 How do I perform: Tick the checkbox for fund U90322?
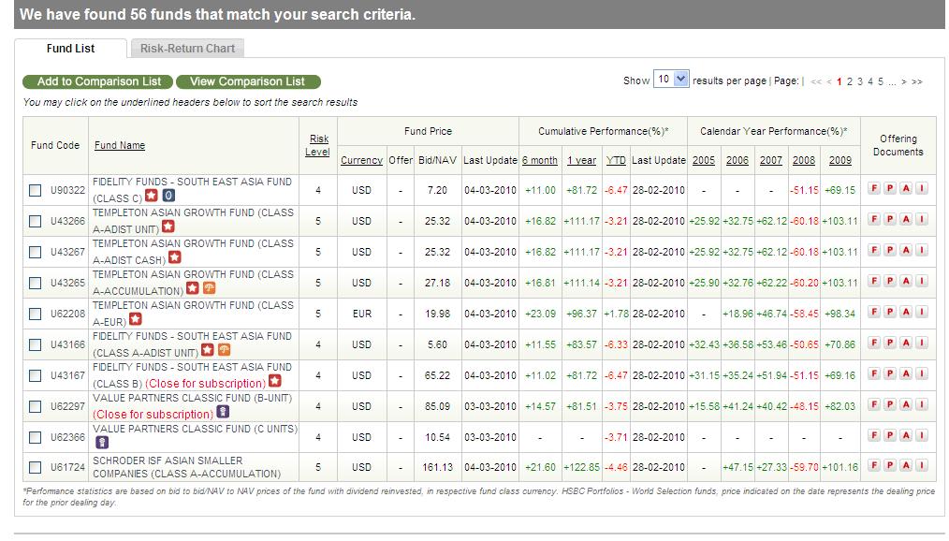(x=36, y=190)
